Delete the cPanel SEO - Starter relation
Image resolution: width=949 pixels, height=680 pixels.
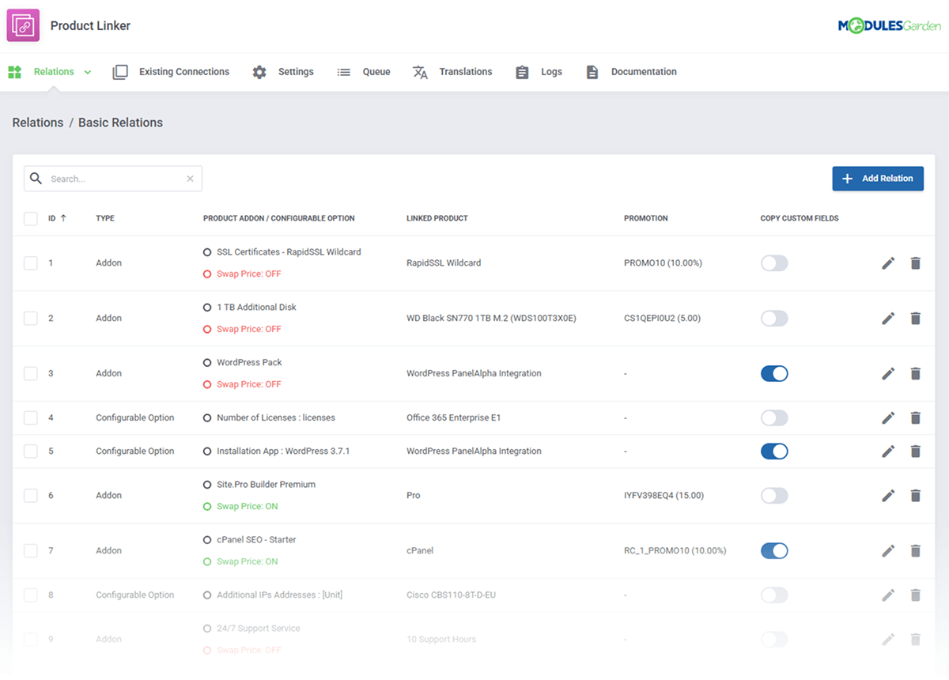pyautogui.click(x=915, y=551)
